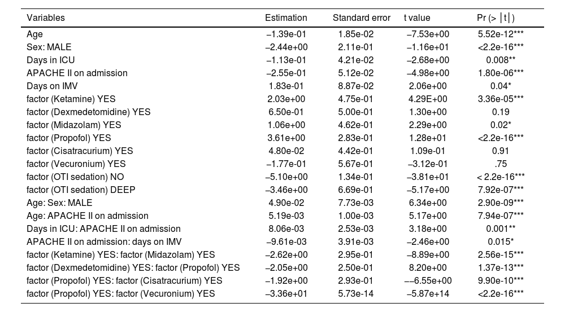Select "factor (Dexmedetomidine) YES" row label
The height and width of the screenshot is (312, 565).
coord(88,112)
